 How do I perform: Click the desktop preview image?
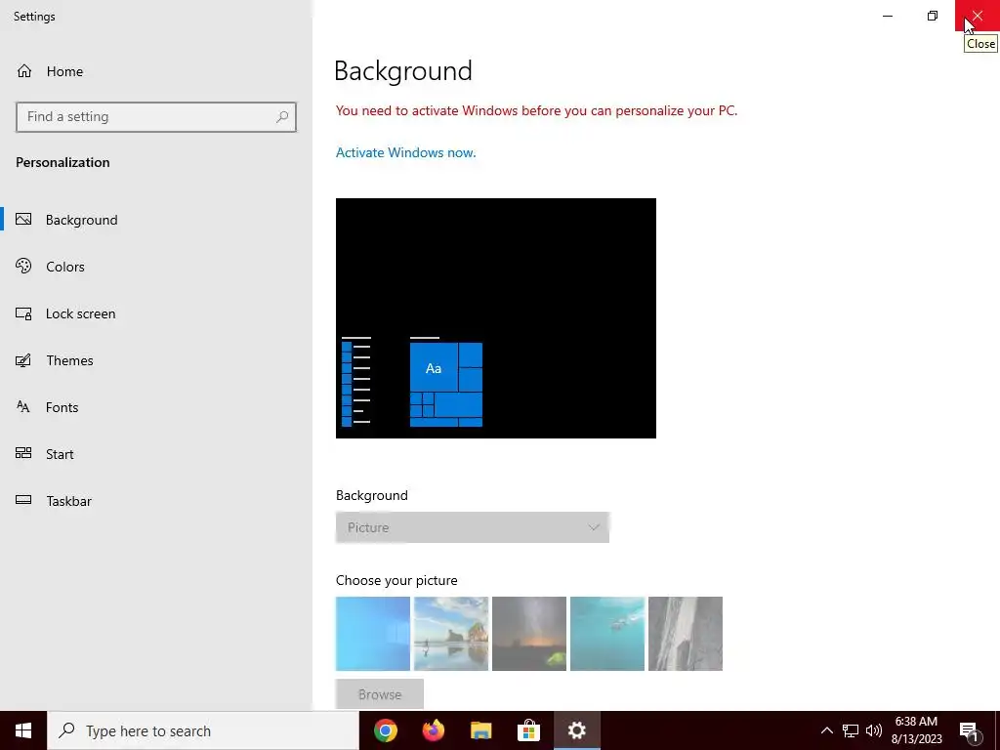pyautogui.click(x=496, y=318)
